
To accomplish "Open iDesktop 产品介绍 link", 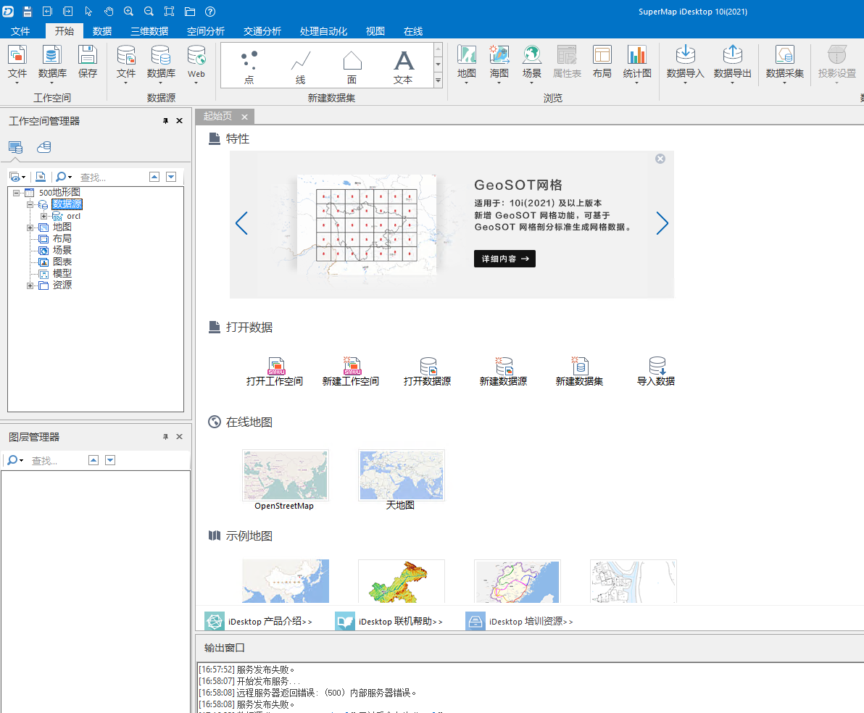I will pyautogui.click(x=259, y=621).
